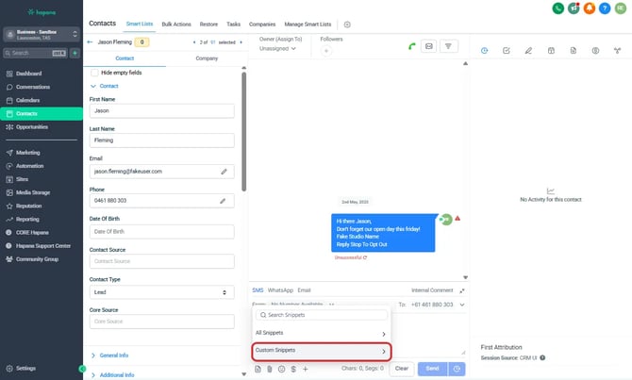Toggle the Hide empty fields checkbox
The image size is (632, 380).
tap(94, 73)
